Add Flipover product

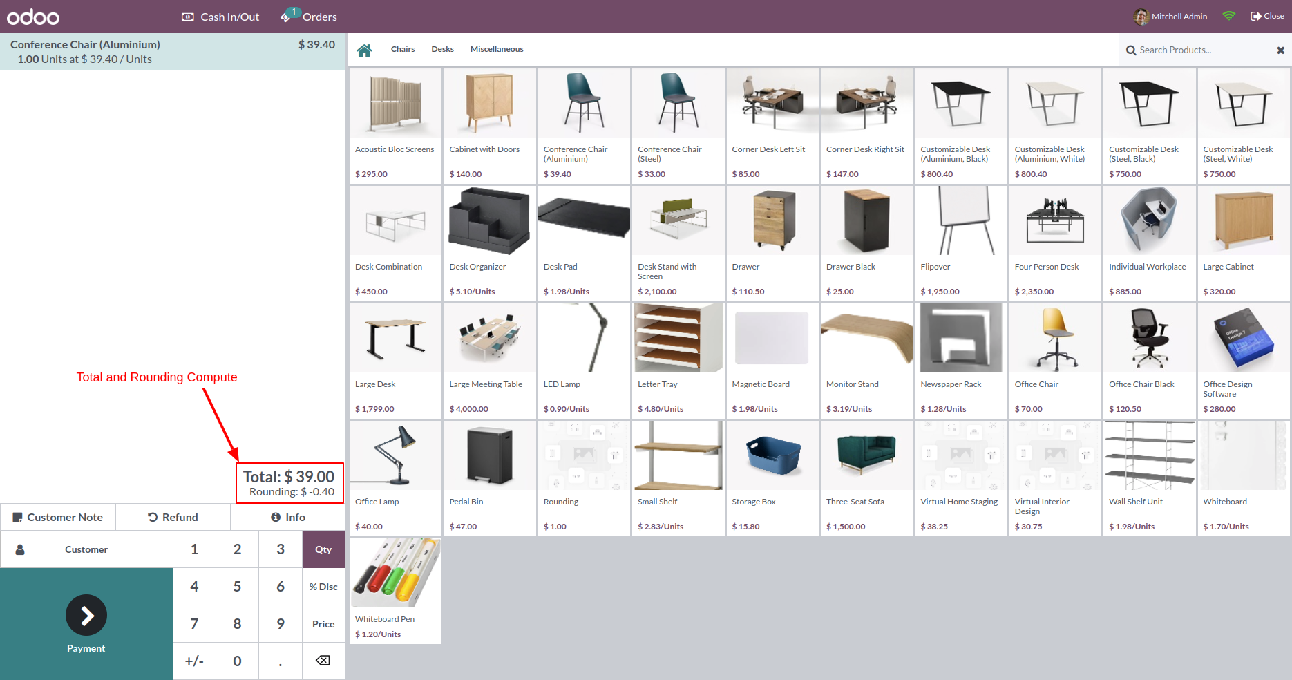(x=961, y=243)
